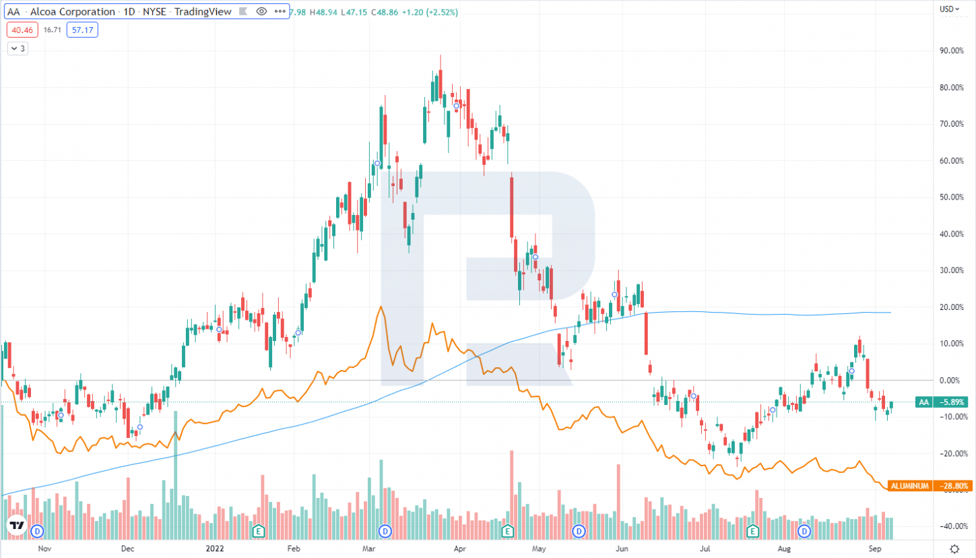Click the earnings E marker before Feb
Viewport: 976px width, 558px height.
(x=258, y=532)
